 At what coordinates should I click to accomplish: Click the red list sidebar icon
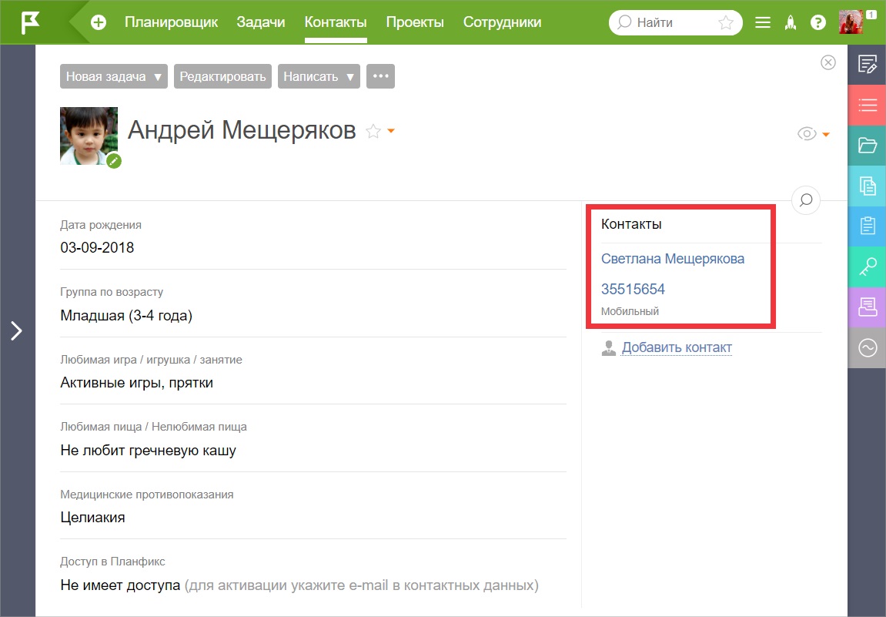[x=868, y=106]
